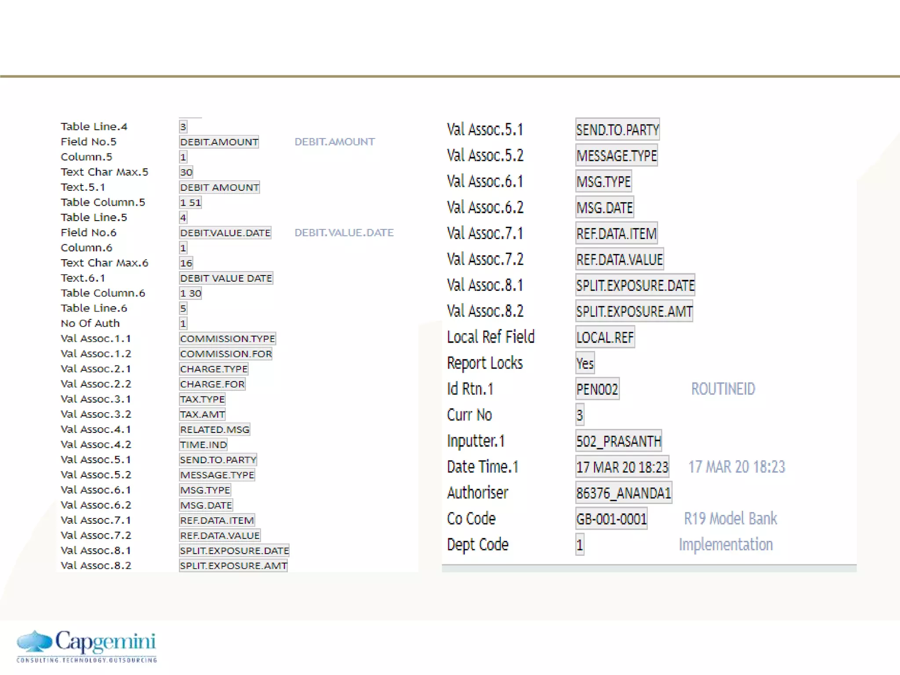900x675 pixels.
Task: Select the Co Code GB-001-0001 field
Action: click(611, 519)
